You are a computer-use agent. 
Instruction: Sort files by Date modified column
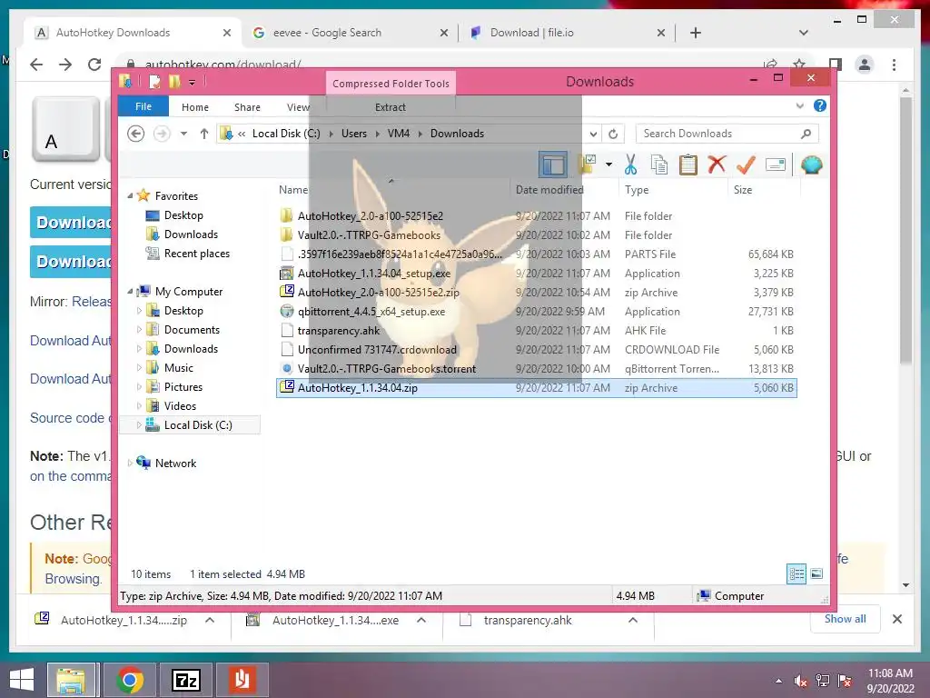tap(549, 190)
